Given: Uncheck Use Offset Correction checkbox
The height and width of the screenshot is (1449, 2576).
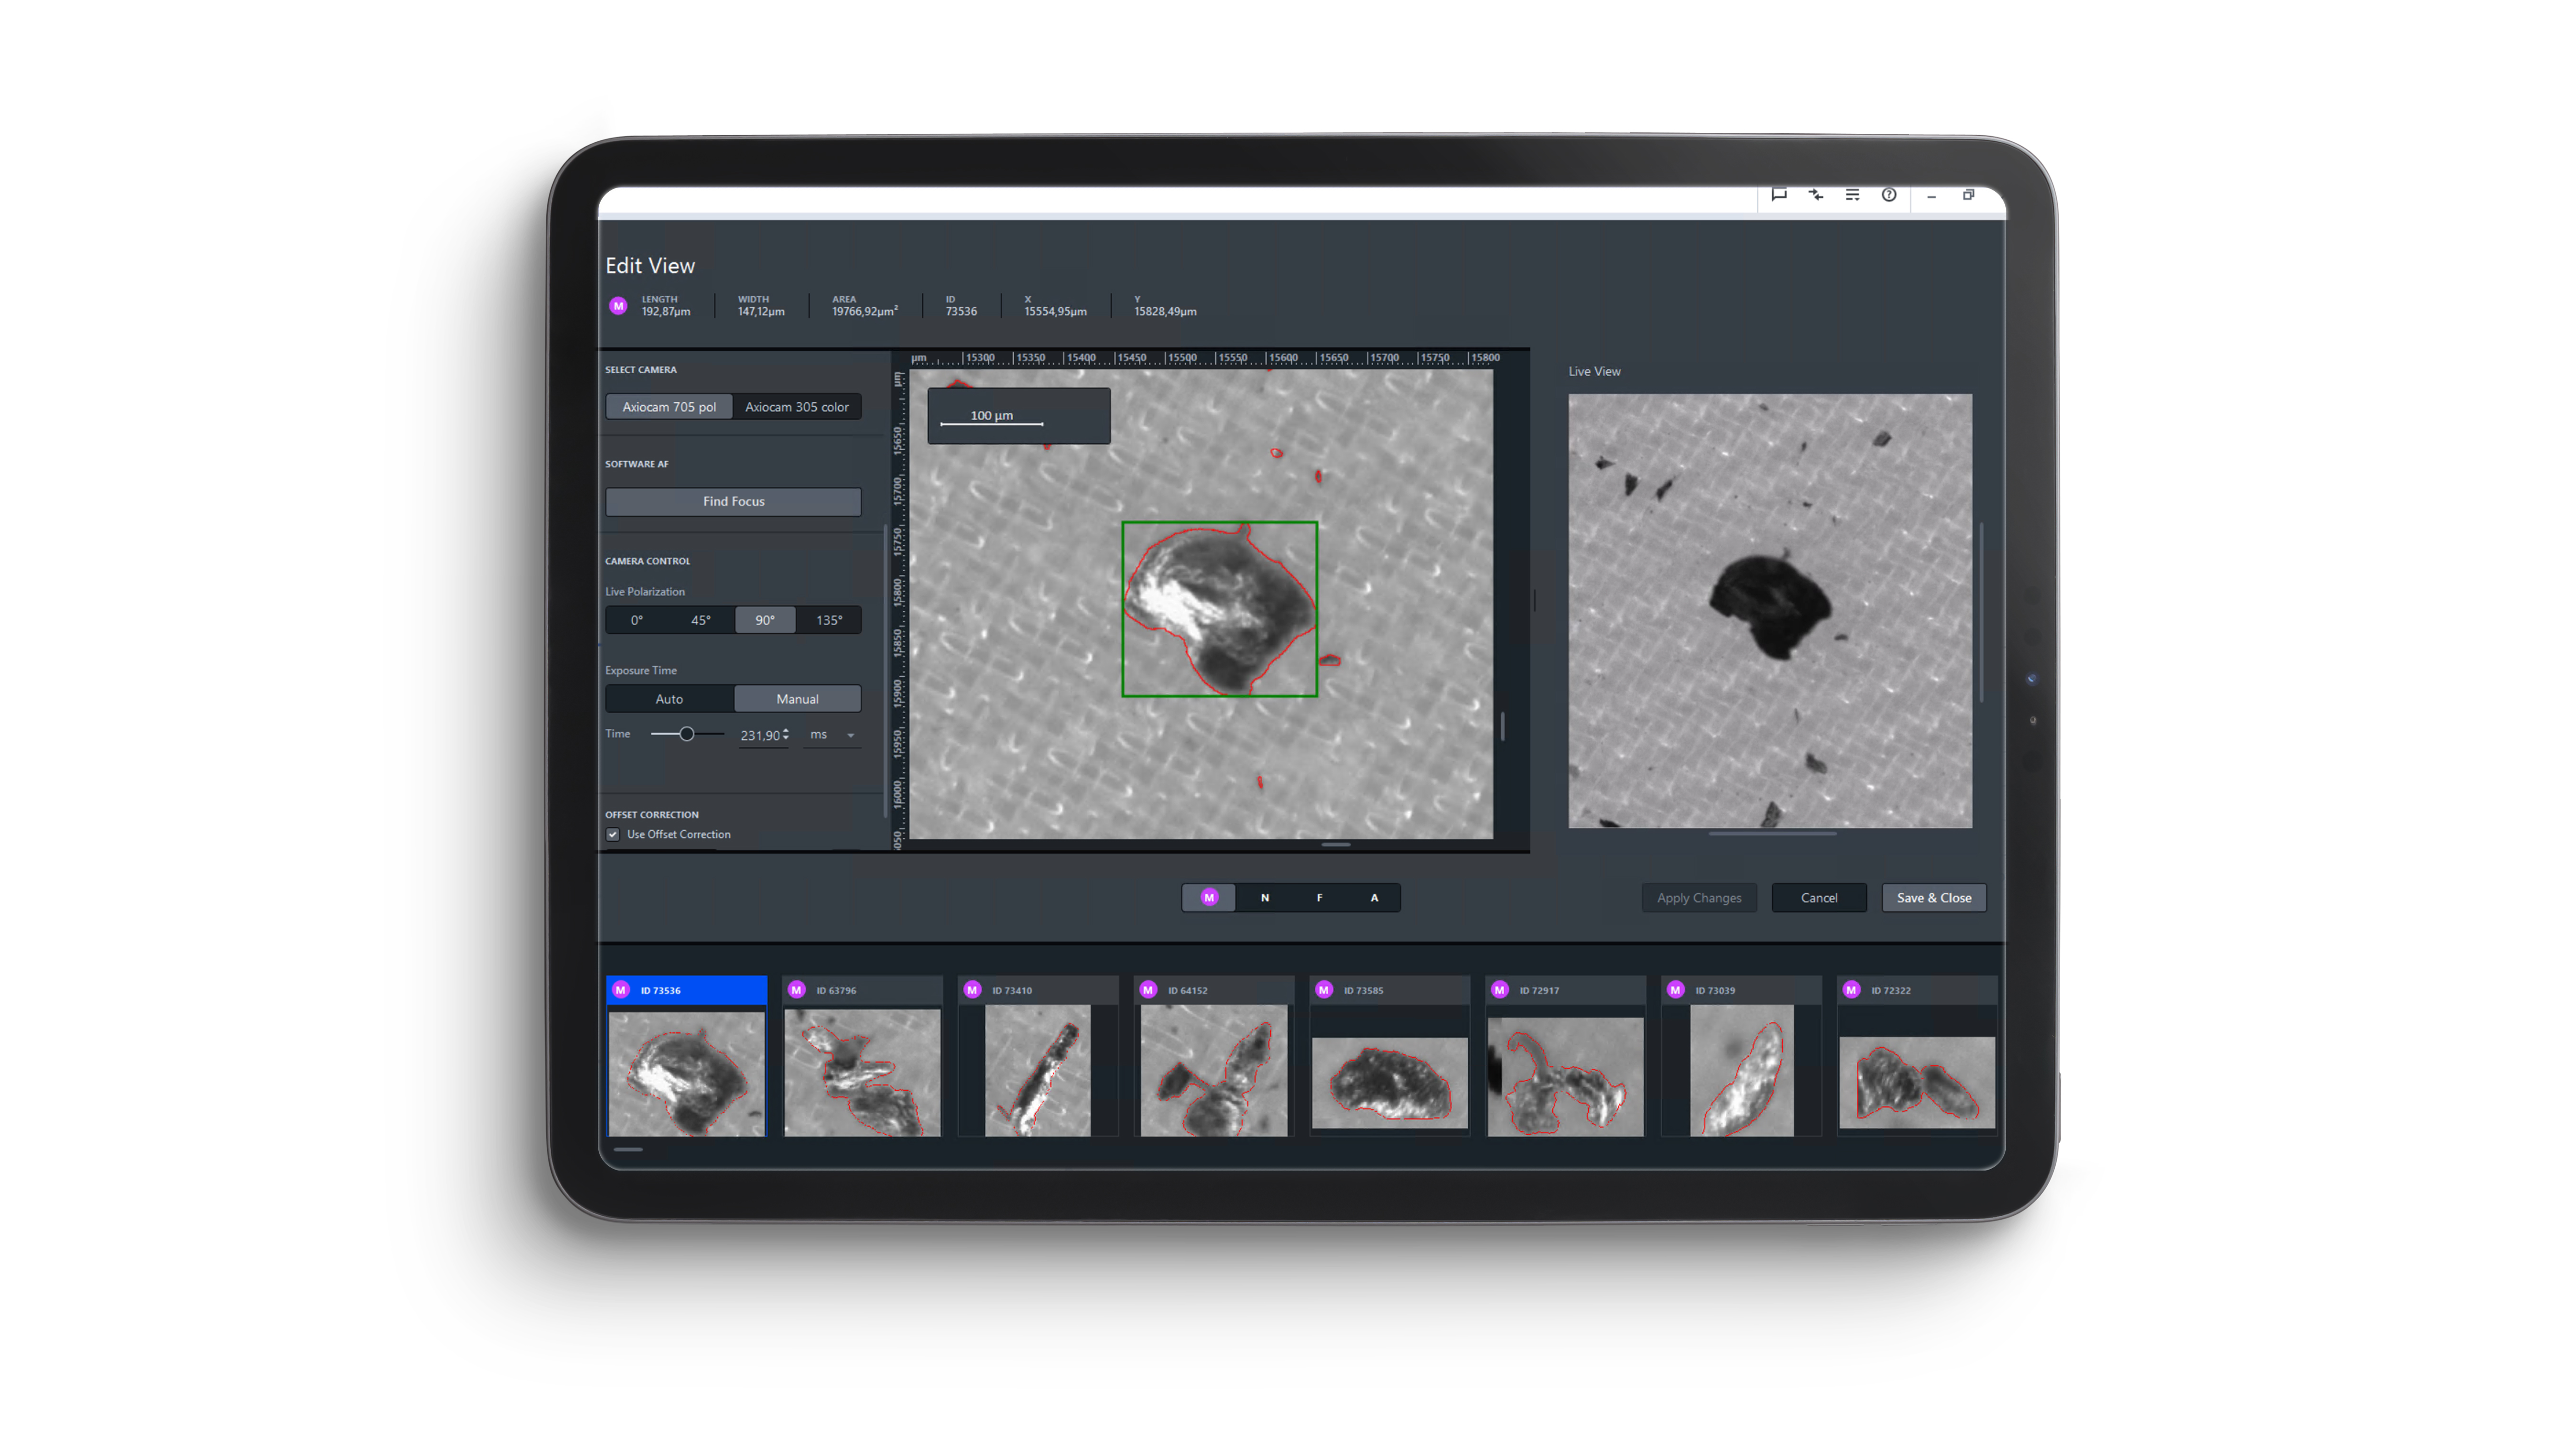Looking at the screenshot, I should (x=613, y=835).
